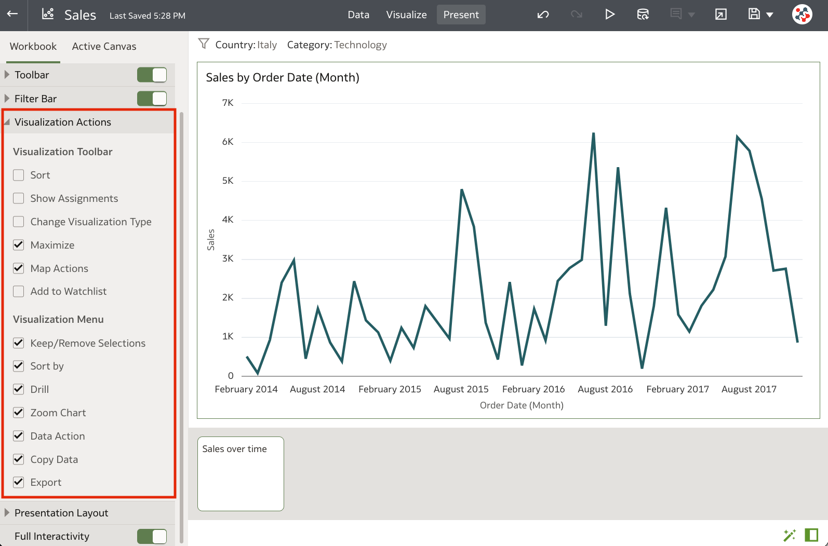Viewport: 828px width, 546px height.
Task: Uncheck the Drill option
Action: click(19, 389)
